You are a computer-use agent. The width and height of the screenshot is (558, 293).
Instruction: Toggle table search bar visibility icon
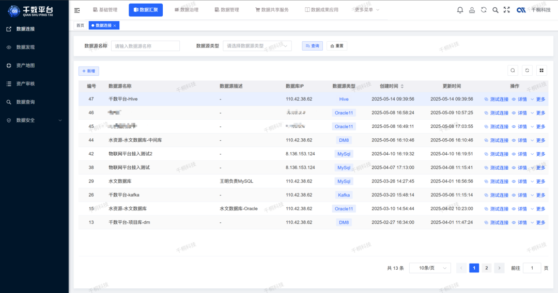tap(513, 70)
